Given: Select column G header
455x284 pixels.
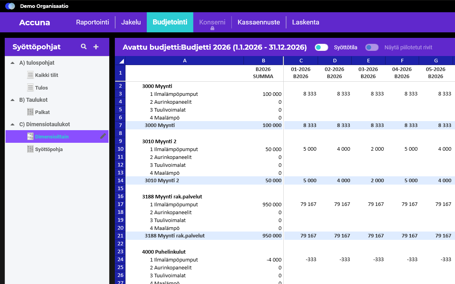Looking at the screenshot, I should [x=436, y=61].
